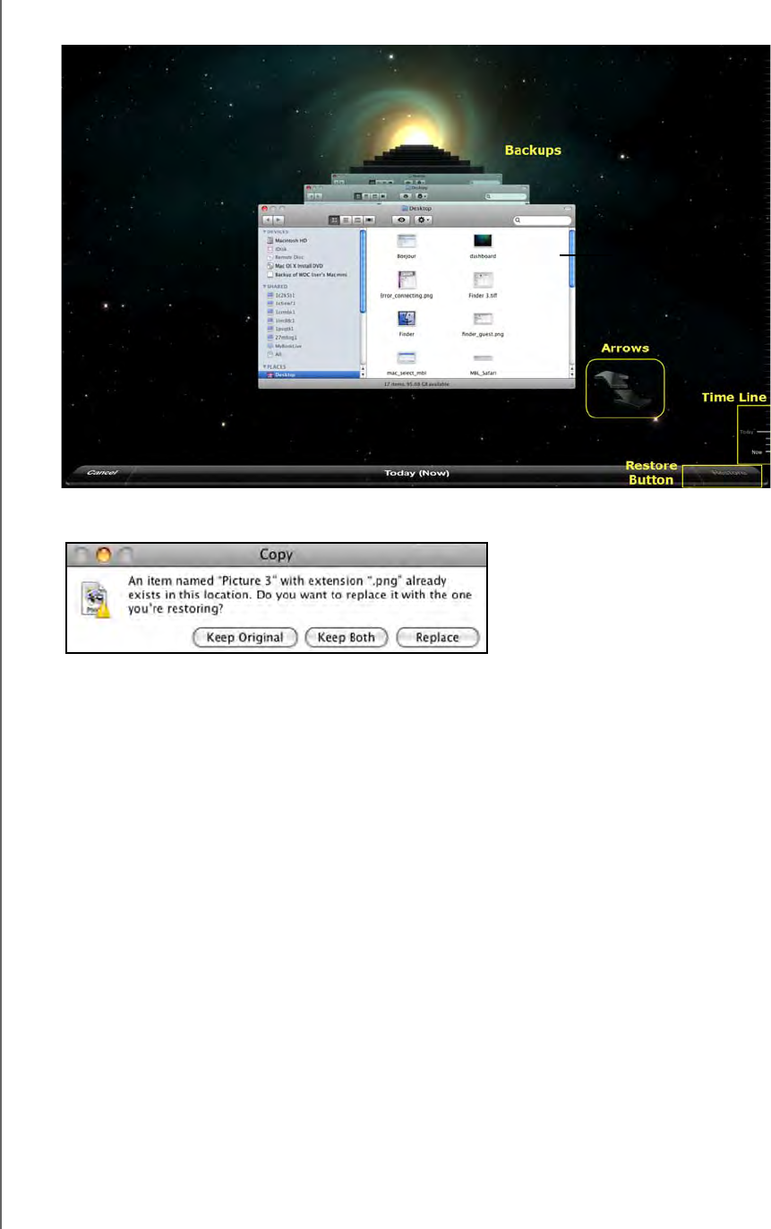Go forward in the front Finder window
The image size is (771, 1229).
pyautogui.click(x=279, y=219)
